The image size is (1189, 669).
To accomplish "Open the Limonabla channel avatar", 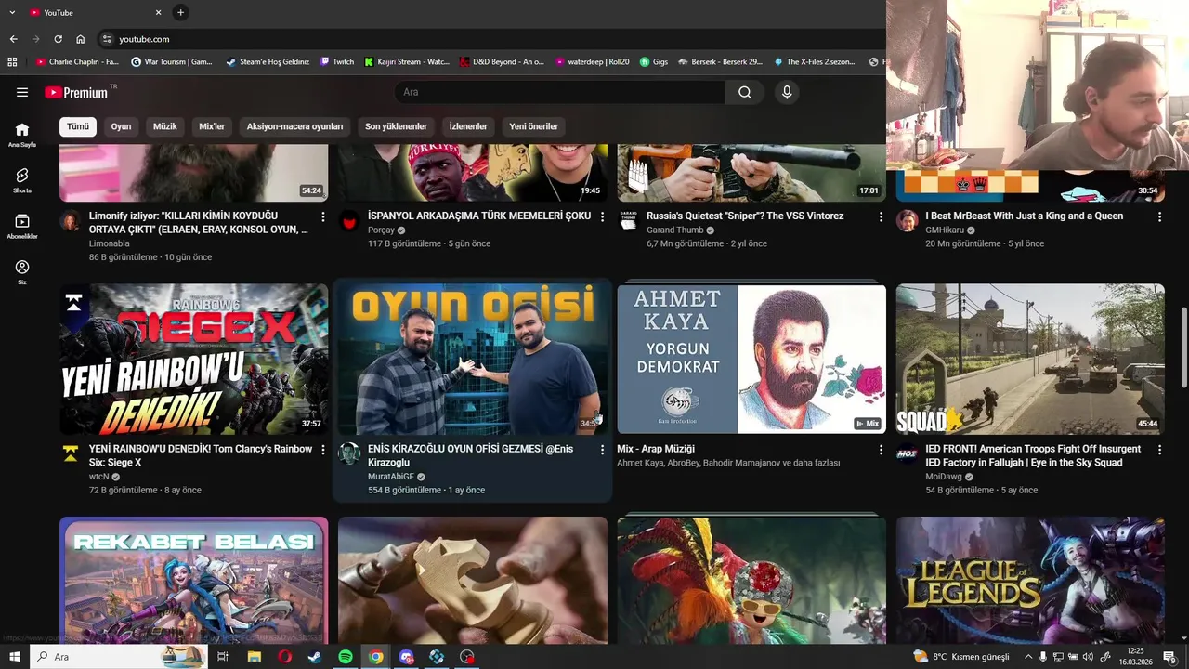I will pyautogui.click(x=71, y=221).
